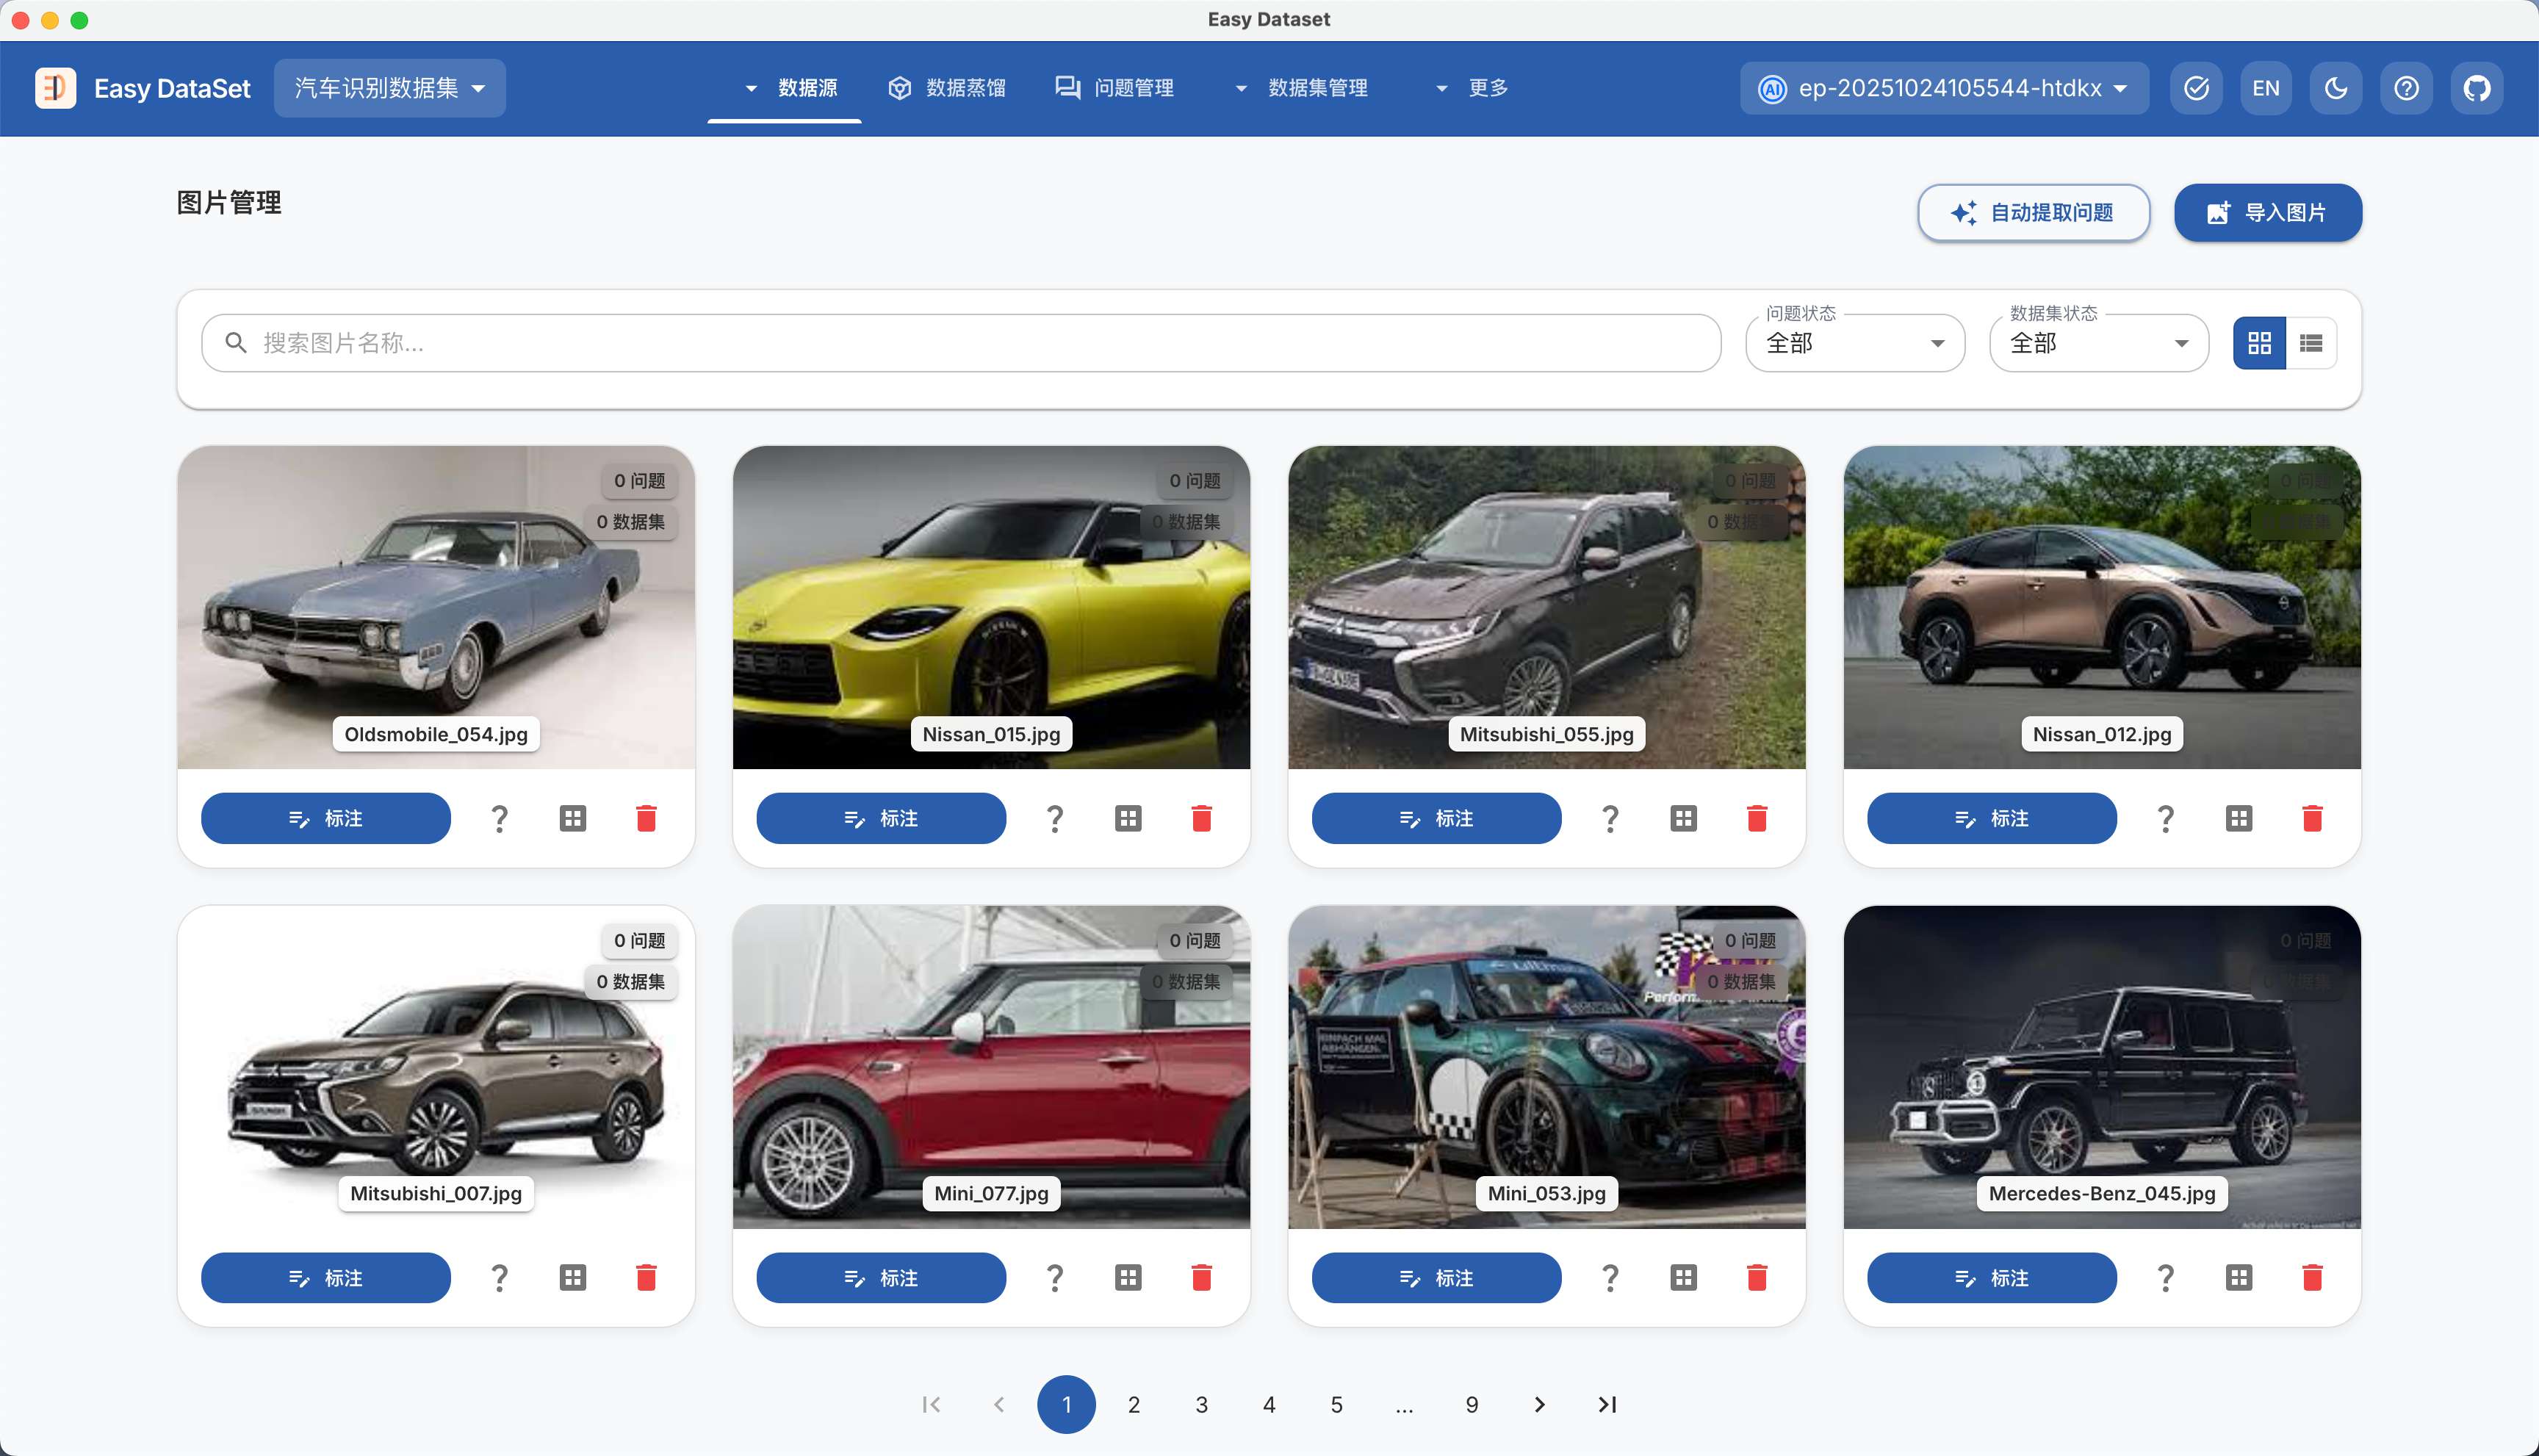Click the 自动提取问题 button
This screenshot has width=2539, height=1456.
tap(2033, 212)
